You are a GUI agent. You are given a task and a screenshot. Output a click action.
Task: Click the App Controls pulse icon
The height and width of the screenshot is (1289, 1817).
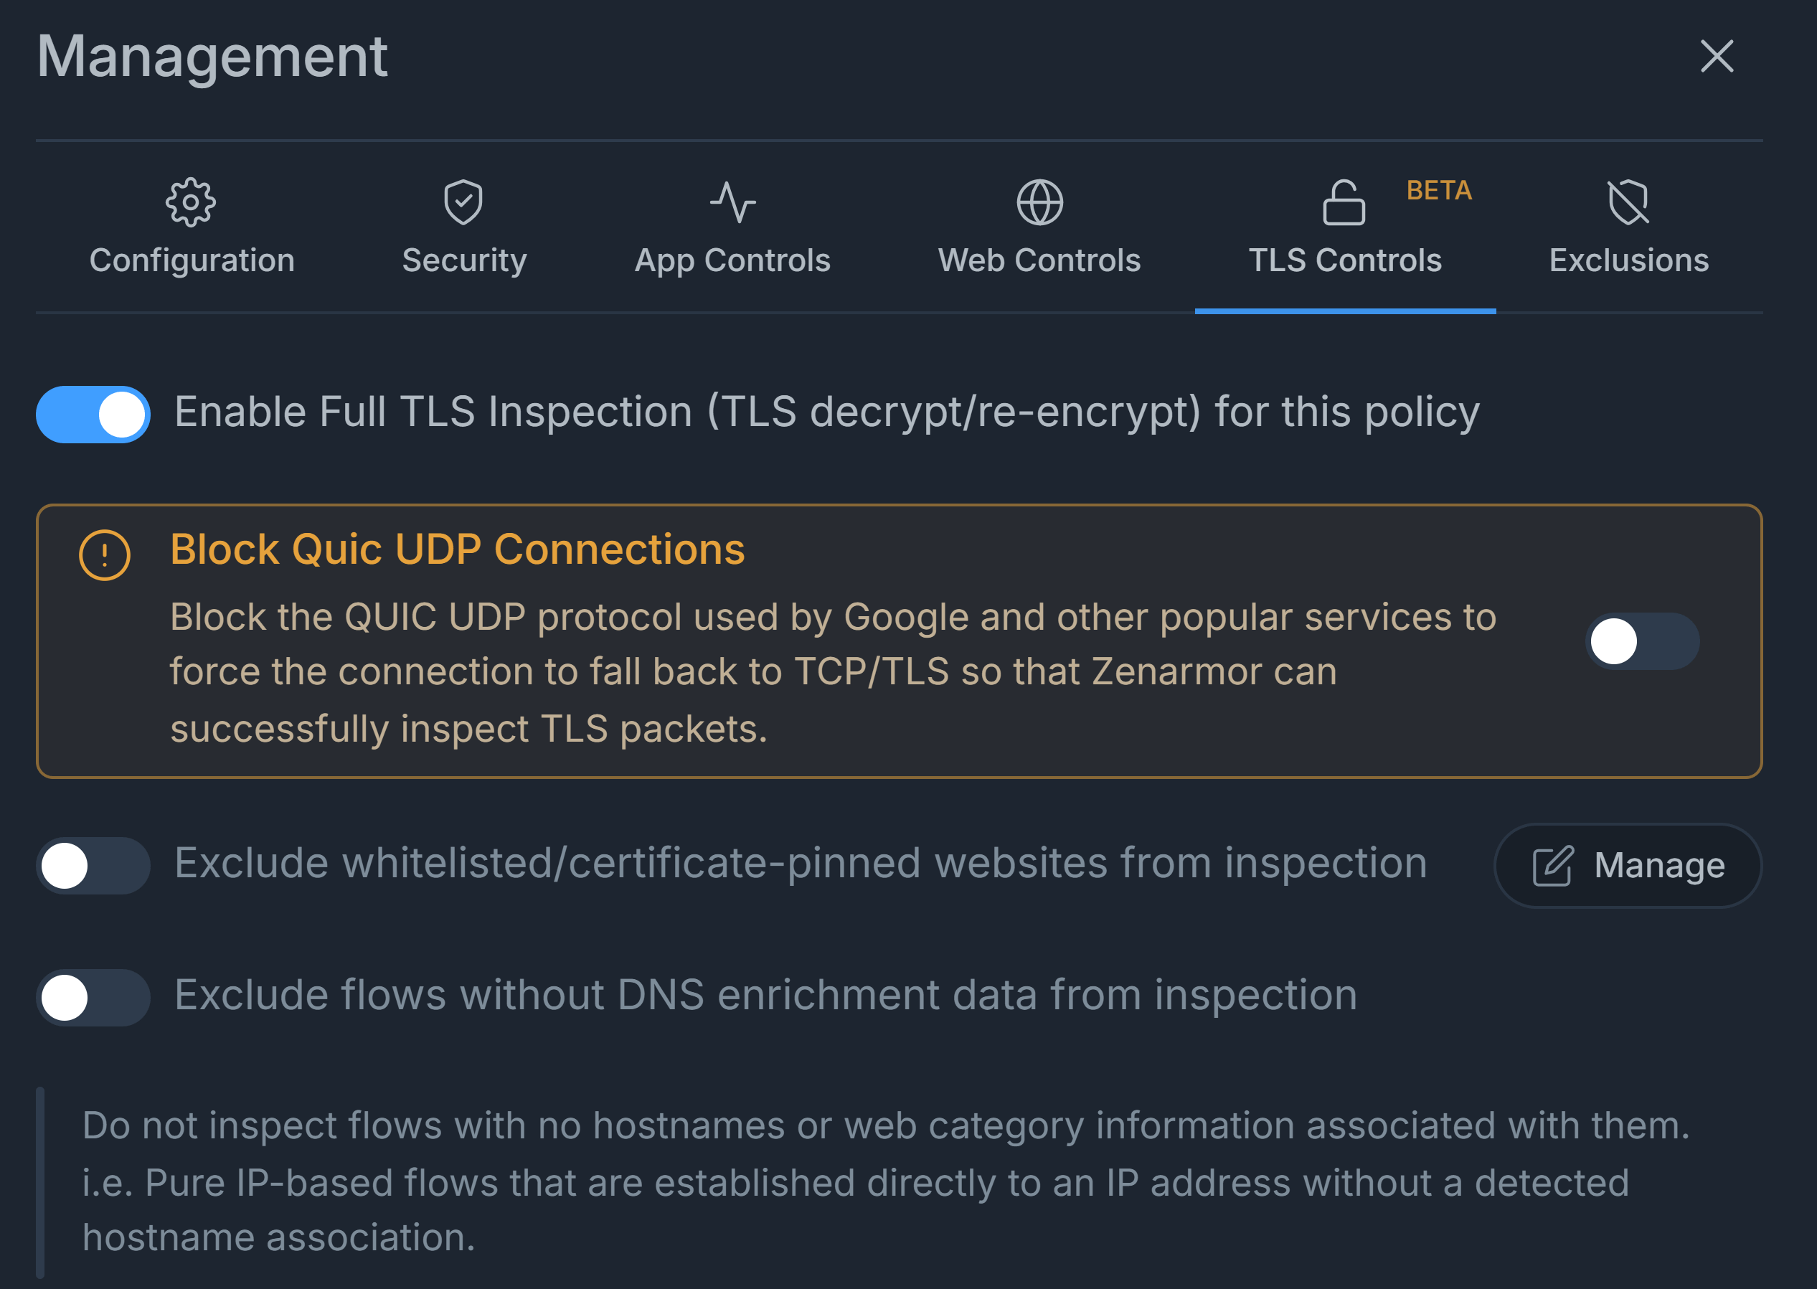coord(732,202)
